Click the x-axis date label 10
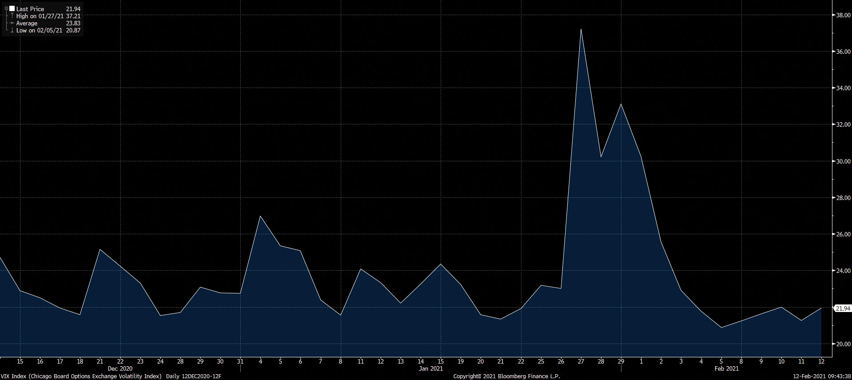 pyautogui.click(x=781, y=361)
